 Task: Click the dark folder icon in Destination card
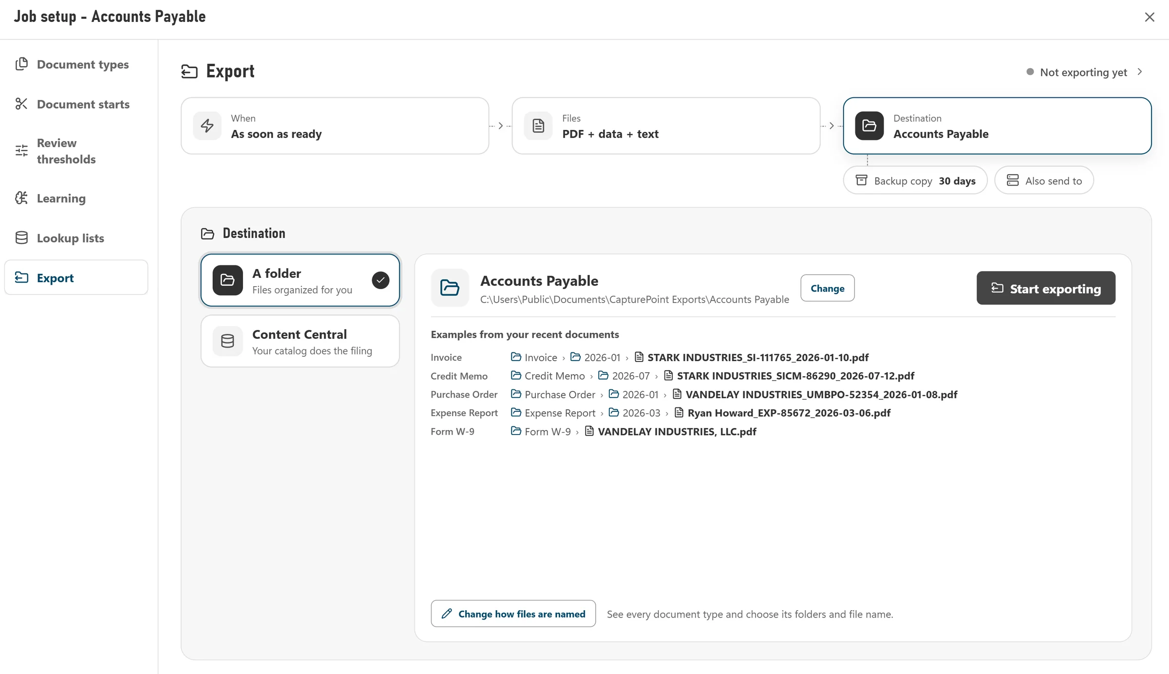pyautogui.click(x=869, y=126)
